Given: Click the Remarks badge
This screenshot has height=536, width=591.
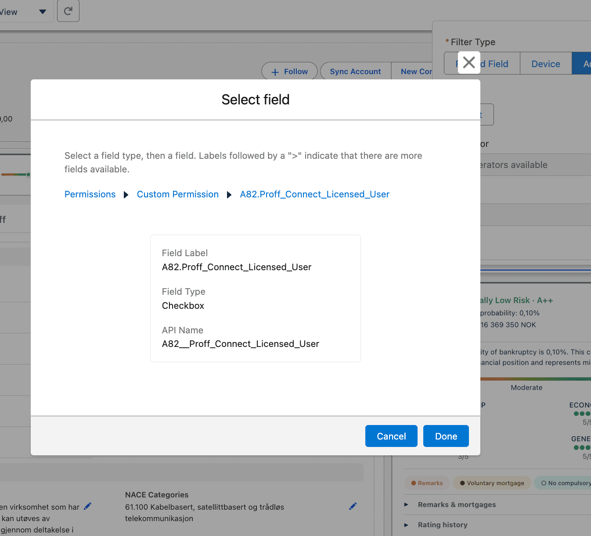Looking at the screenshot, I should tap(427, 483).
